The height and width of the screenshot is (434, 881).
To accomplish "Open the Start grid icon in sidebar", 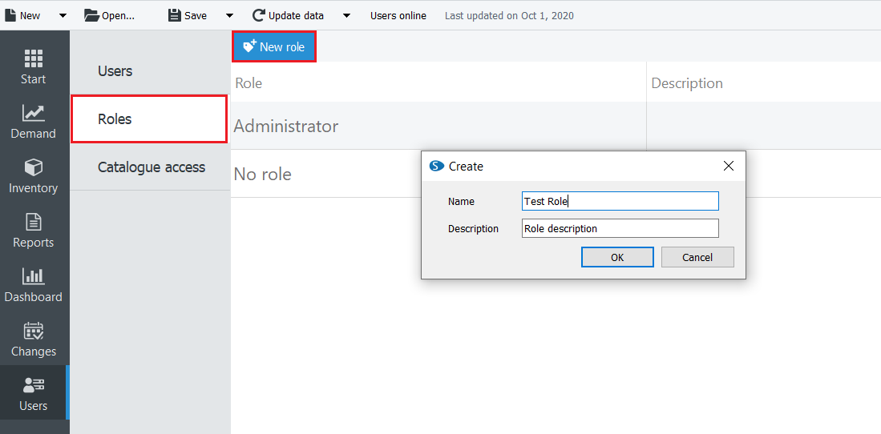I will (33, 58).
